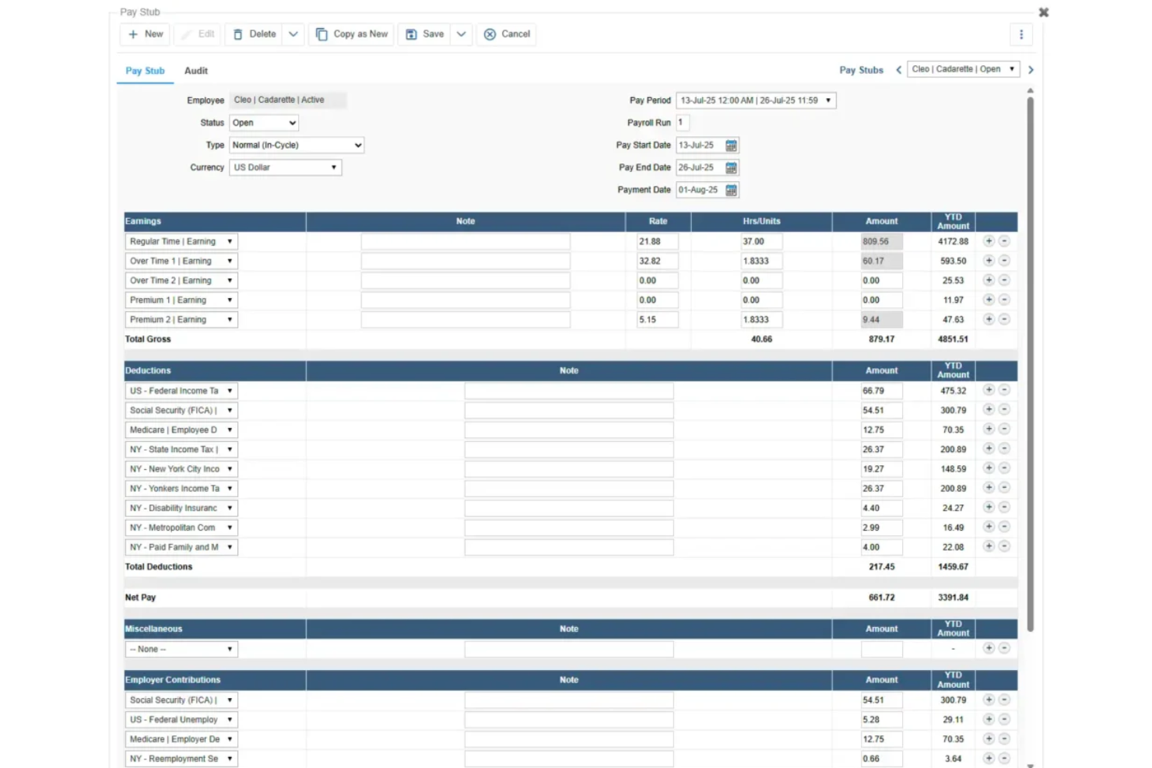Expand the Miscellaneous None dropdown
Viewport: 1152px width, 768px height.
click(181, 648)
